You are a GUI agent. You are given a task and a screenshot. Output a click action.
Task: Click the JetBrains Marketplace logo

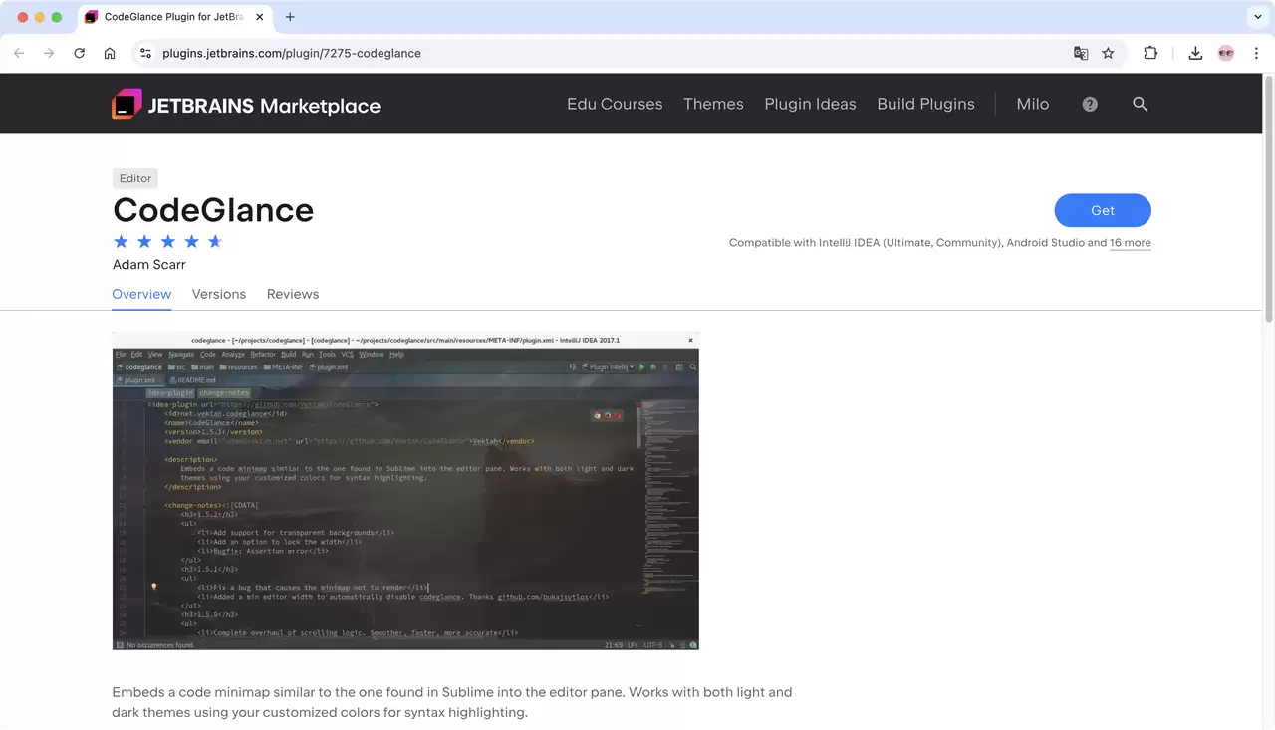click(246, 104)
